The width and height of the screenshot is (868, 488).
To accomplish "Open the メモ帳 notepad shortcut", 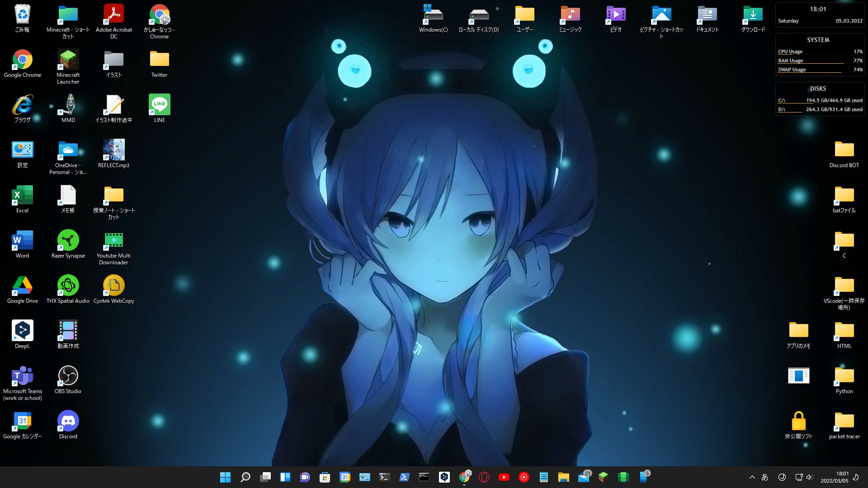I will pyautogui.click(x=68, y=200).
